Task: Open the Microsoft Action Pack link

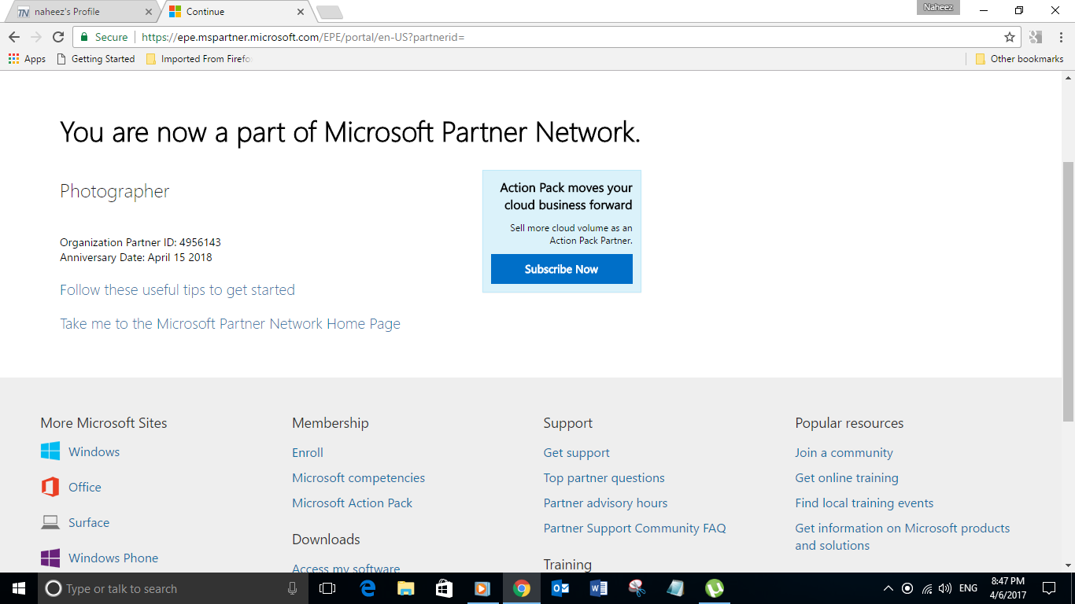Action: [x=352, y=503]
